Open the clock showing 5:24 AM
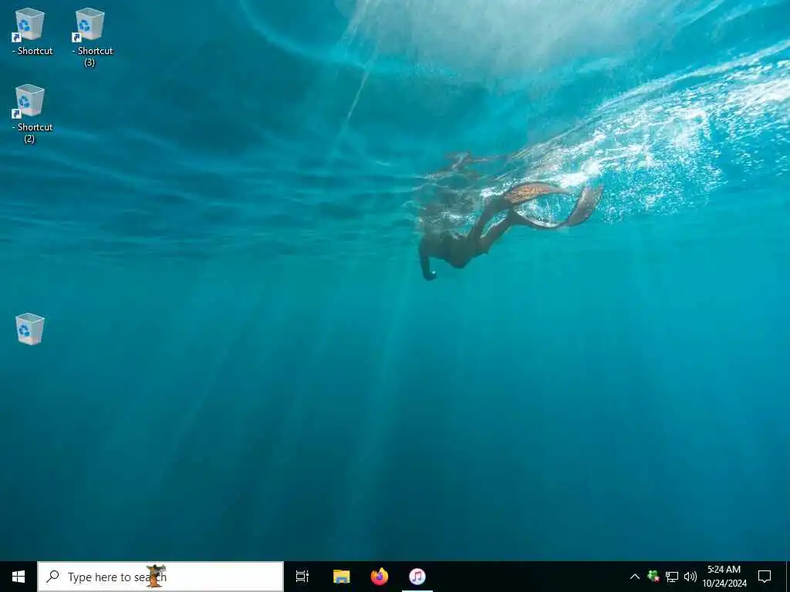This screenshot has height=592, width=790. click(724, 577)
